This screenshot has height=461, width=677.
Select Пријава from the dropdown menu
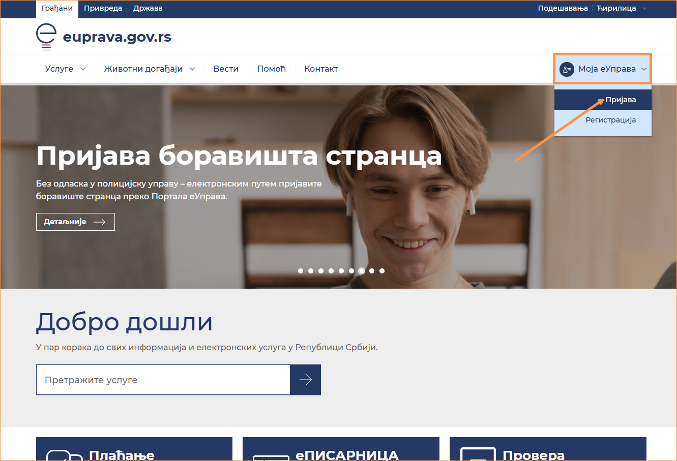tap(620, 100)
